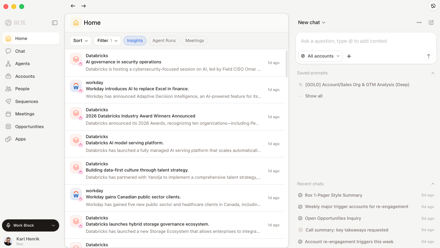Click the Rox logo
Viewport: 440px width, 248px height.
[x=15, y=23]
